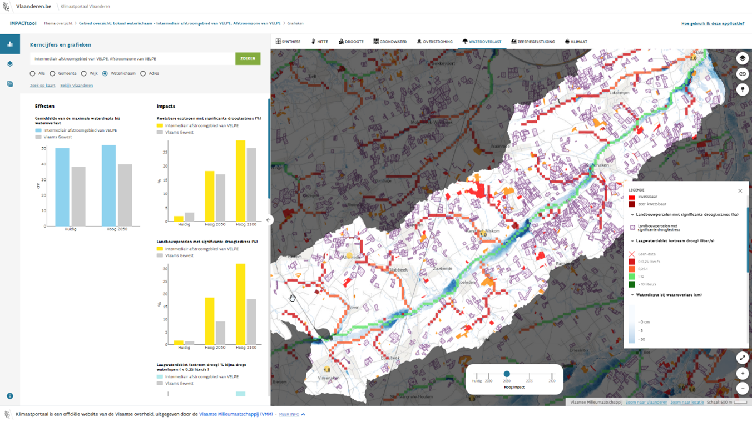752x422 pixels.
Task: Open the layers icon in the left sidebar
Action: pyautogui.click(x=9, y=63)
